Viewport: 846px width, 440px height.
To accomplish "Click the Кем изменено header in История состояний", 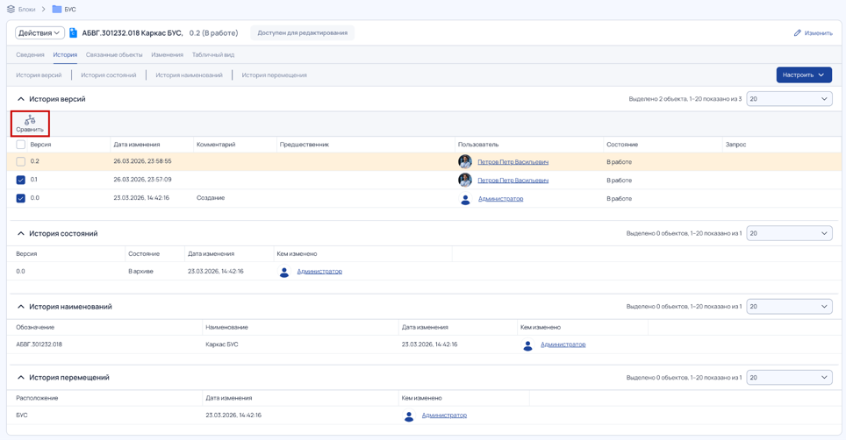I will click(x=297, y=253).
